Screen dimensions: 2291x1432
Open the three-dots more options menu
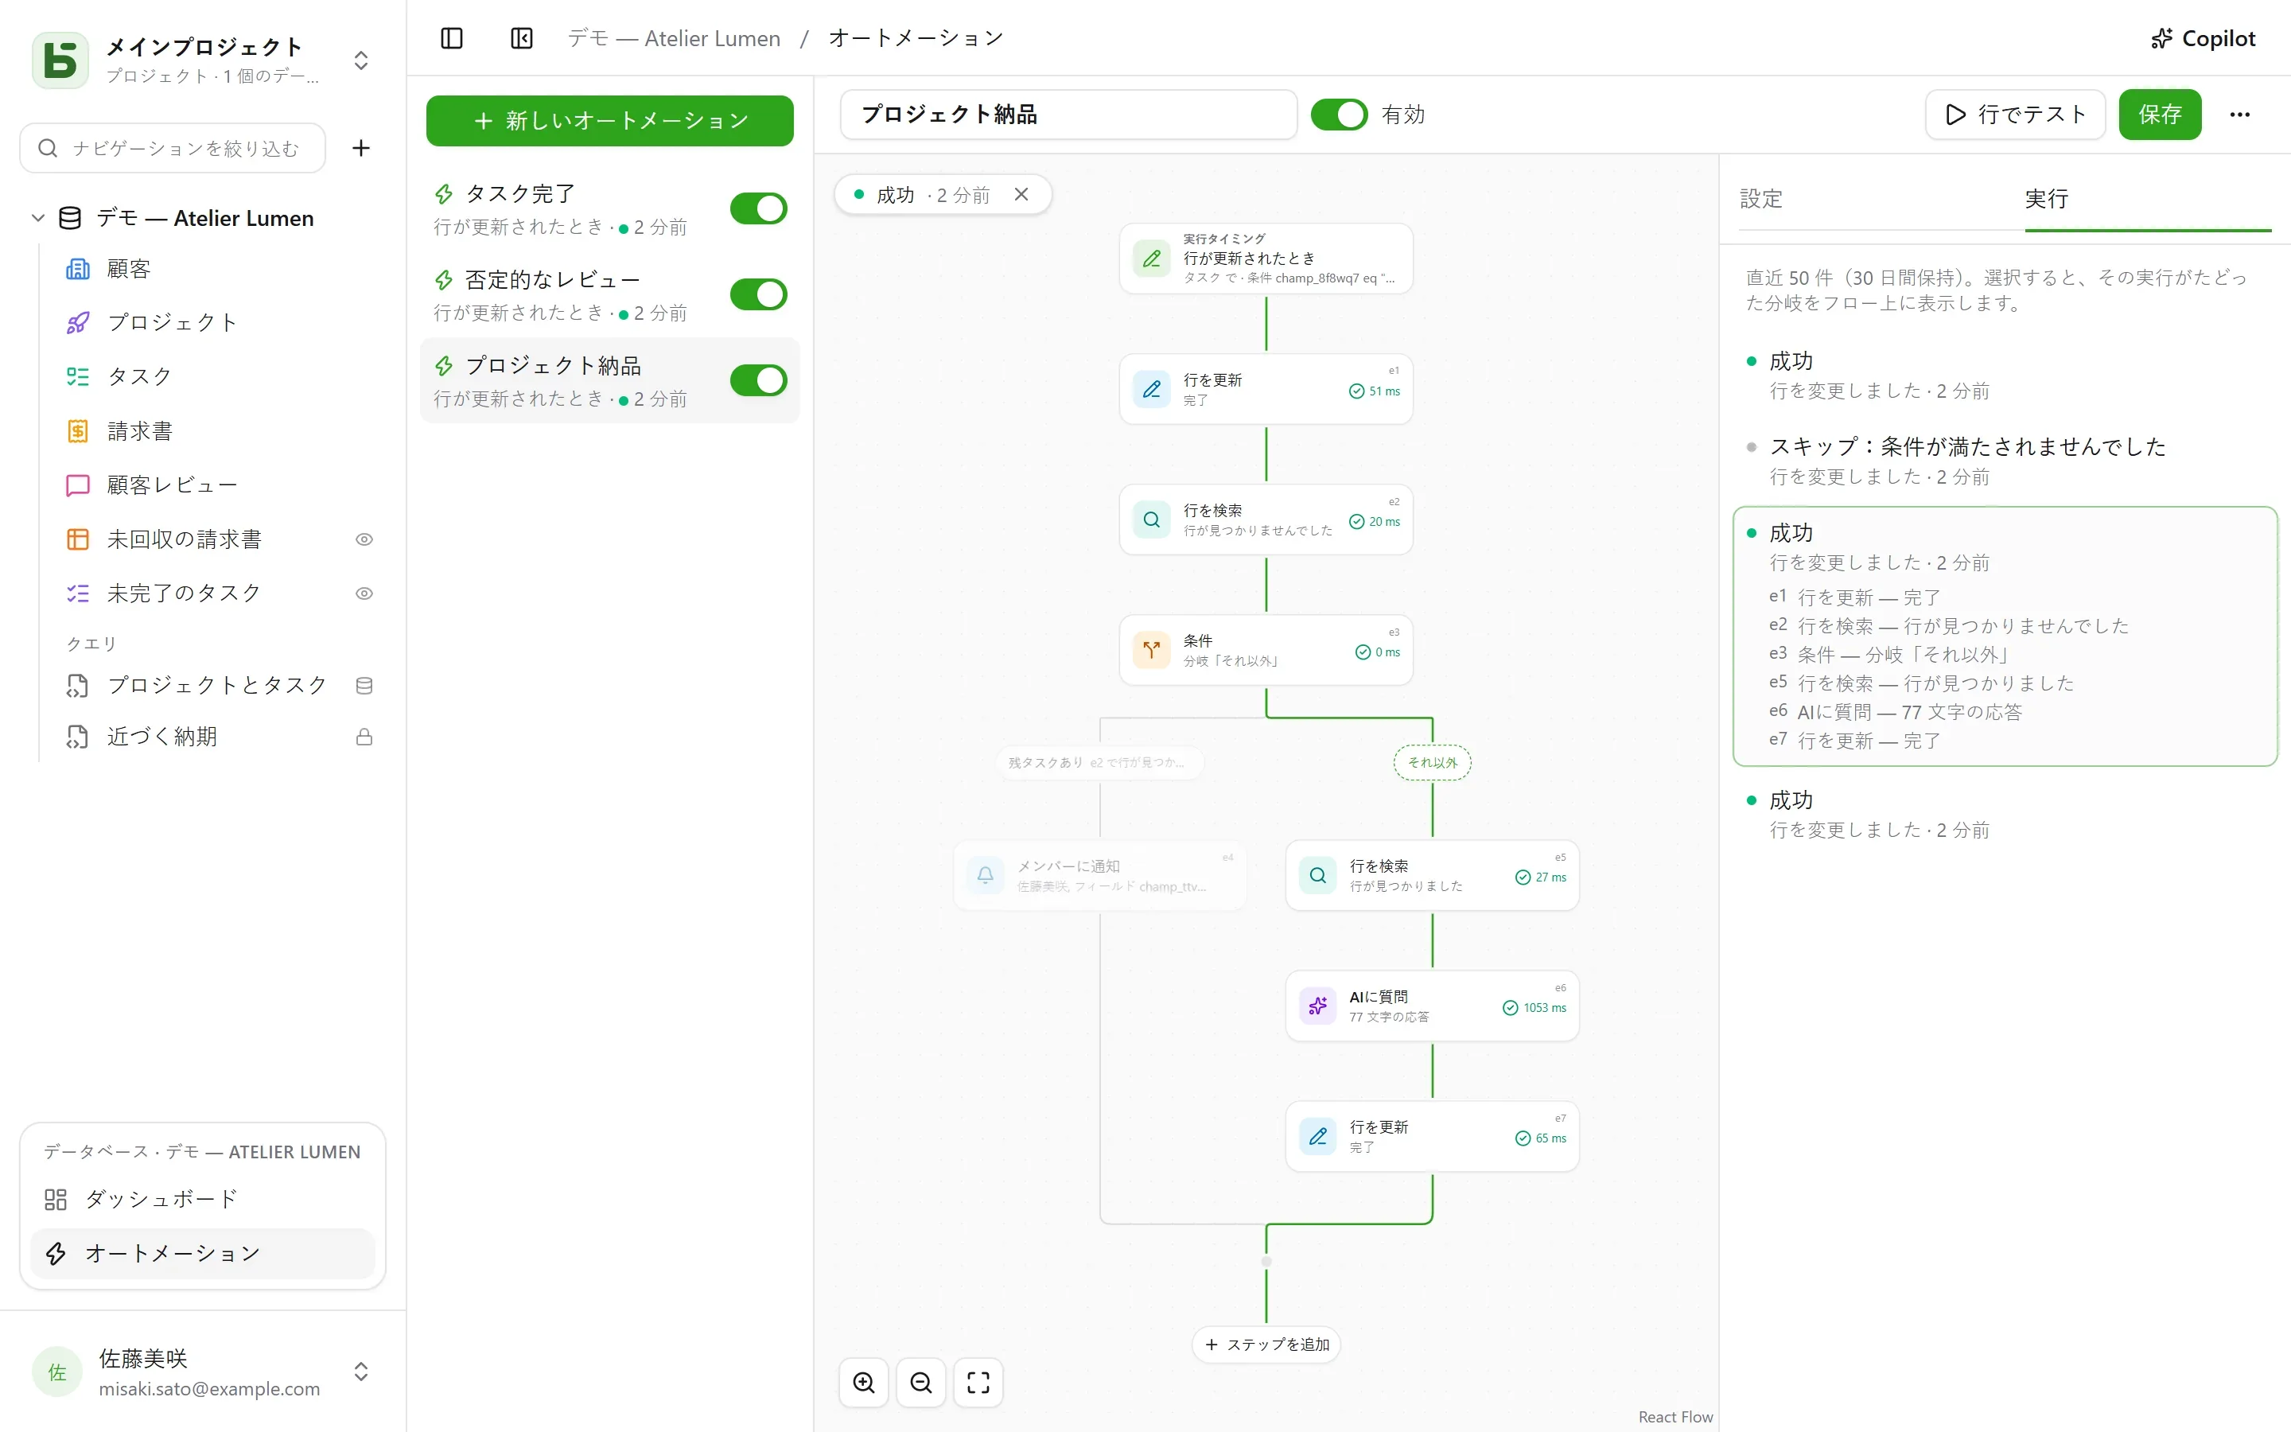(2239, 115)
